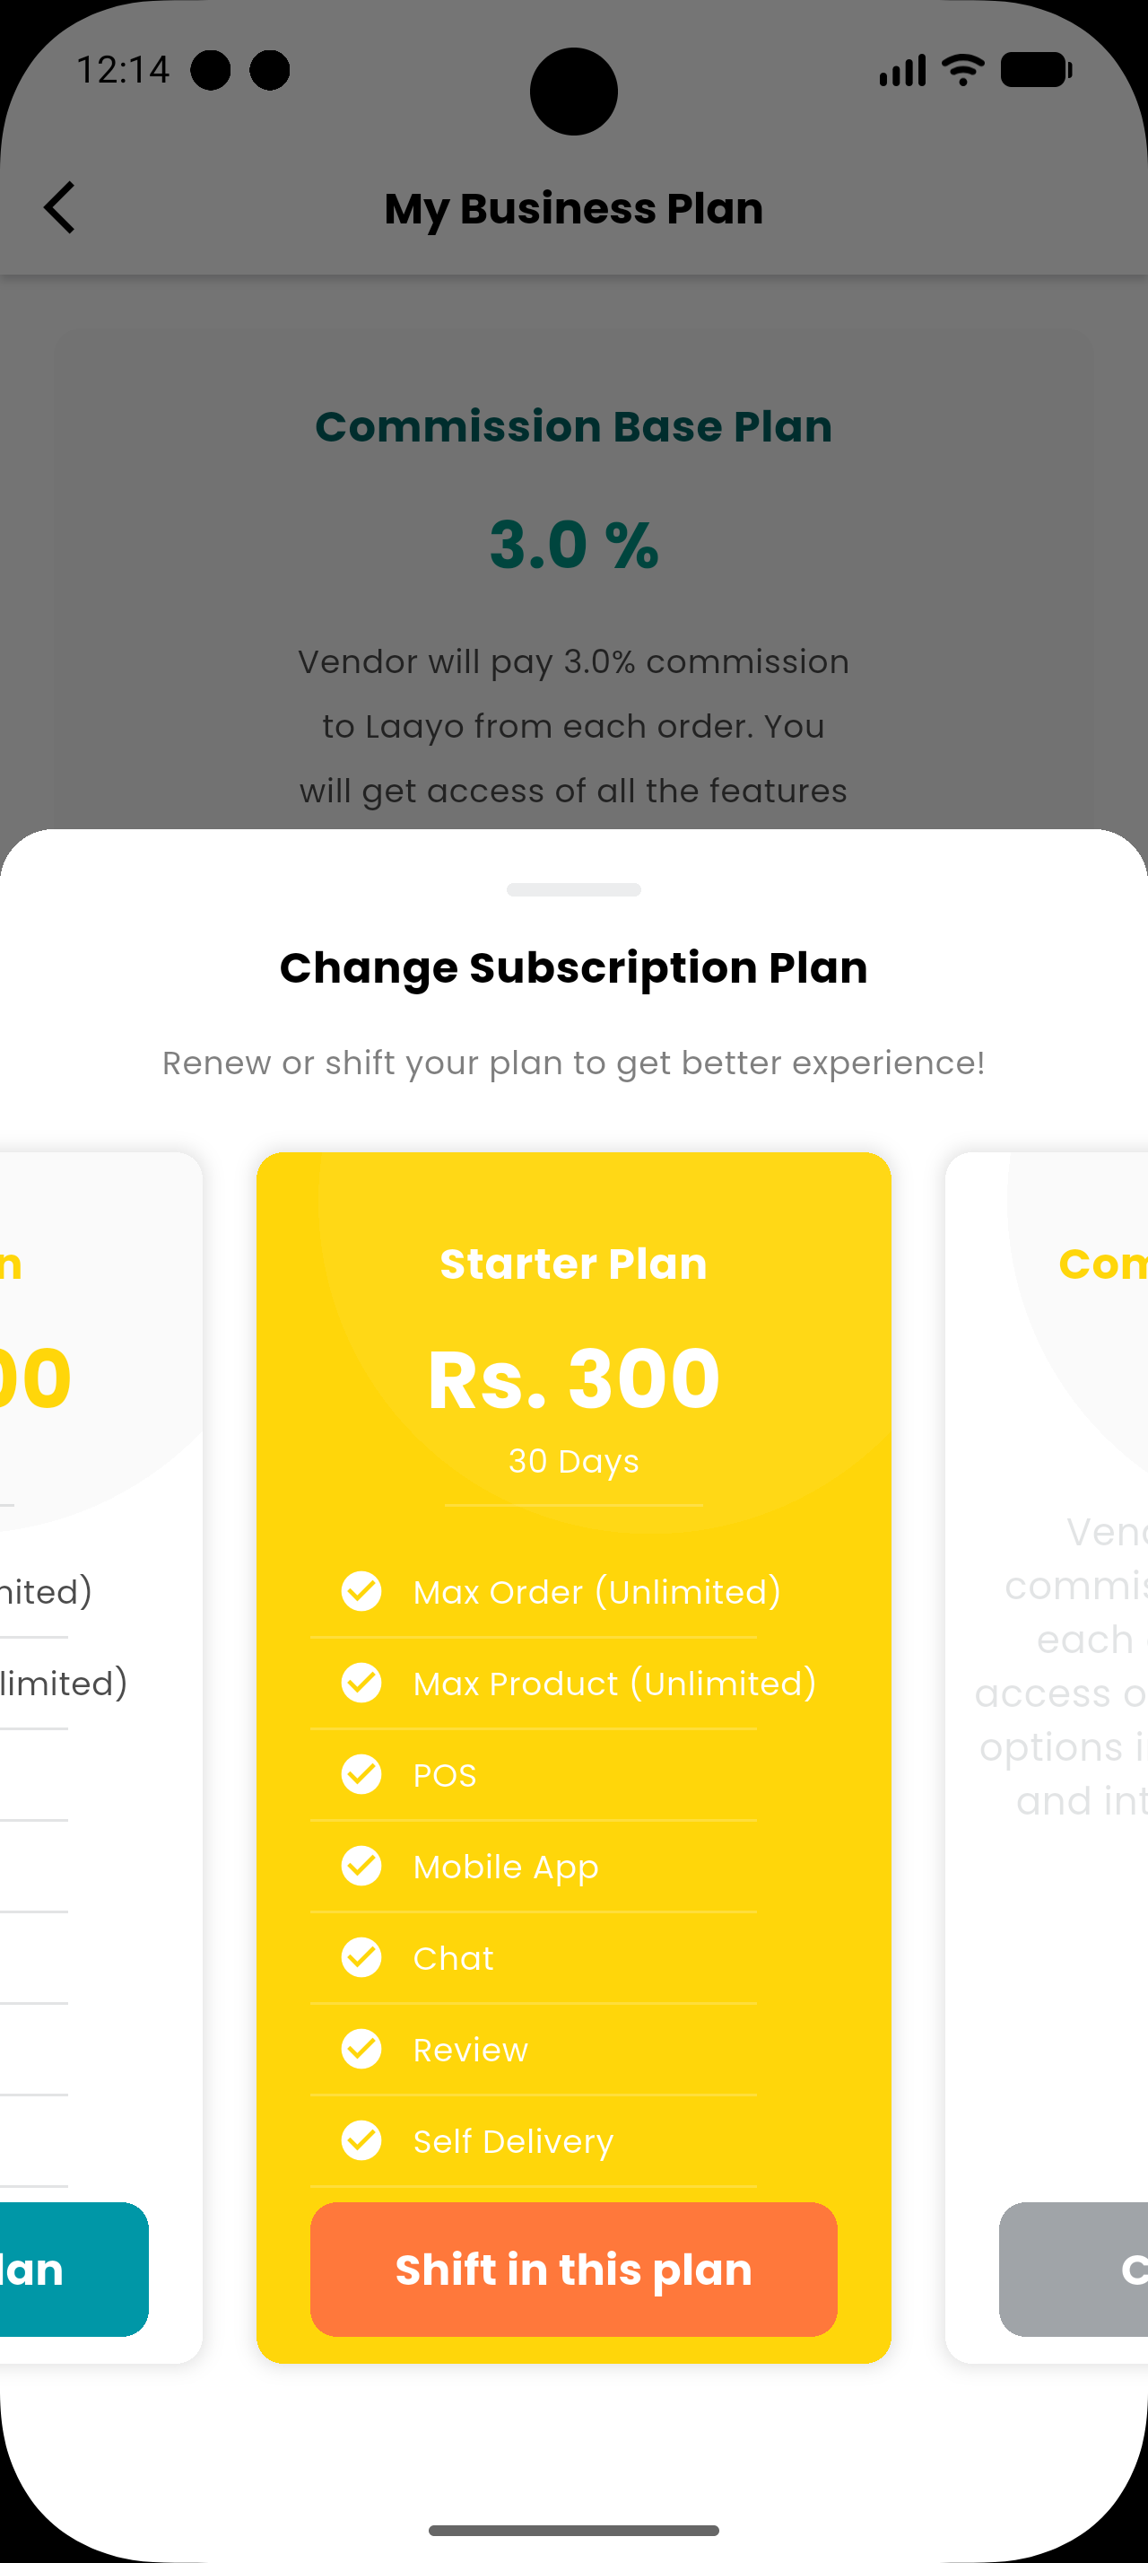Click the Max Order checkmark icon
Screen dimensions: 1148x2563
click(x=361, y=1591)
